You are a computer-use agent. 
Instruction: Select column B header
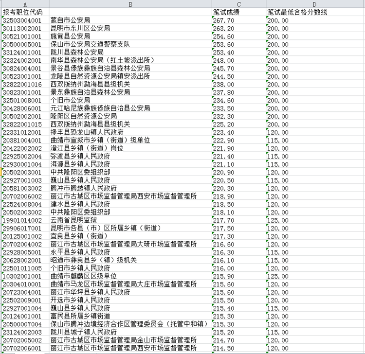[x=130, y=4]
